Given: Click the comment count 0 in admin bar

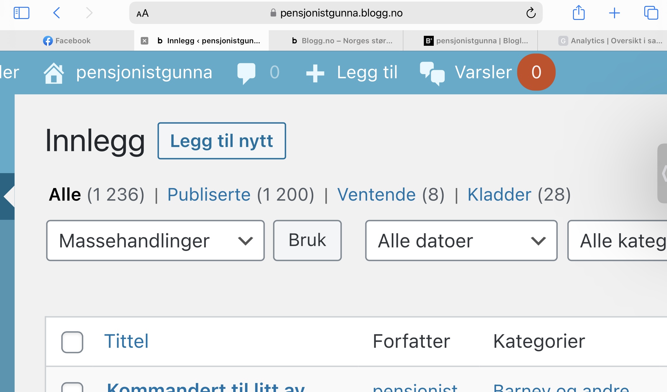Looking at the screenshot, I should (274, 73).
